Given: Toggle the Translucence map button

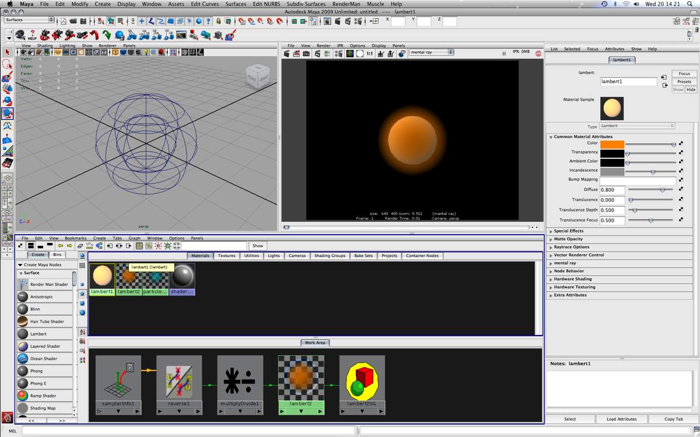Looking at the screenshot, I should coord(681,199).
